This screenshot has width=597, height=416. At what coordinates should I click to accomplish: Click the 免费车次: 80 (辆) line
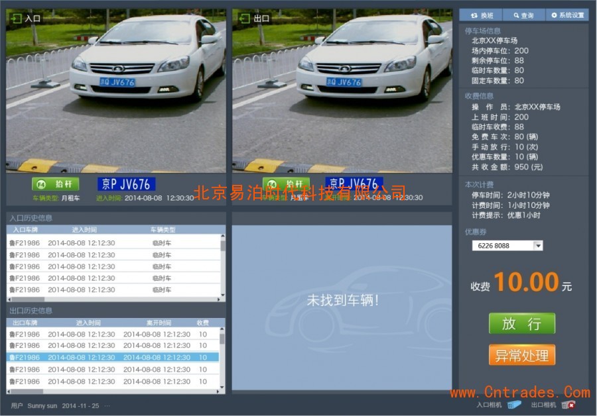click(505, 137)
